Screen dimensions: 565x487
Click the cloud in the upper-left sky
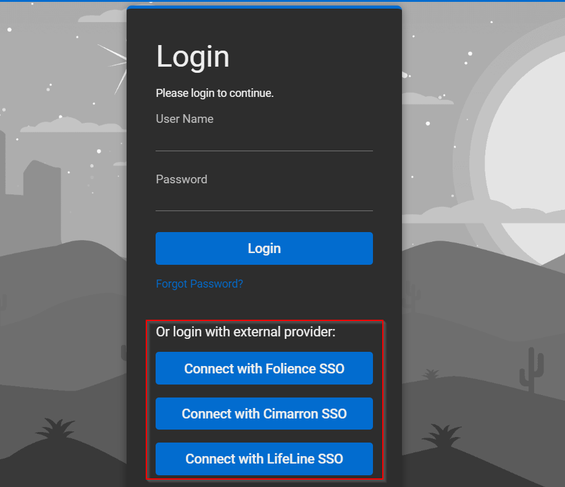[x=74, y=125]
